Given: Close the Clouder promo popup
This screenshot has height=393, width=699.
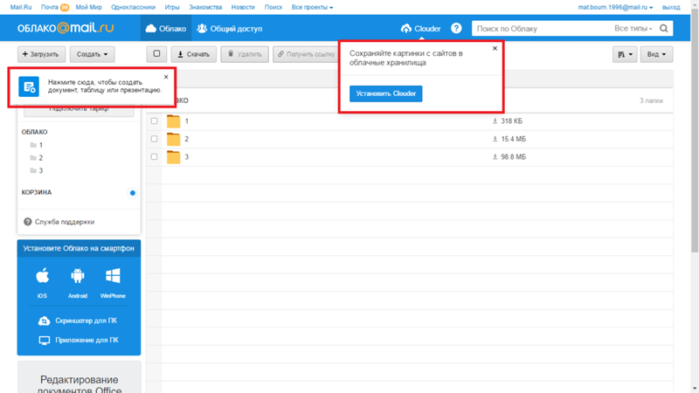Looking at the screenshot, I should tap(495, 48).
